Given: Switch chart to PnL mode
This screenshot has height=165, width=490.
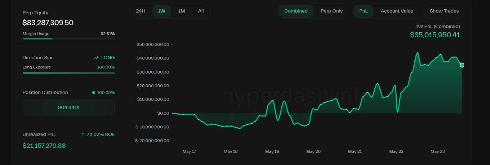Looking at the screenshot, I should pyautogui.click(x=364, y=11).
